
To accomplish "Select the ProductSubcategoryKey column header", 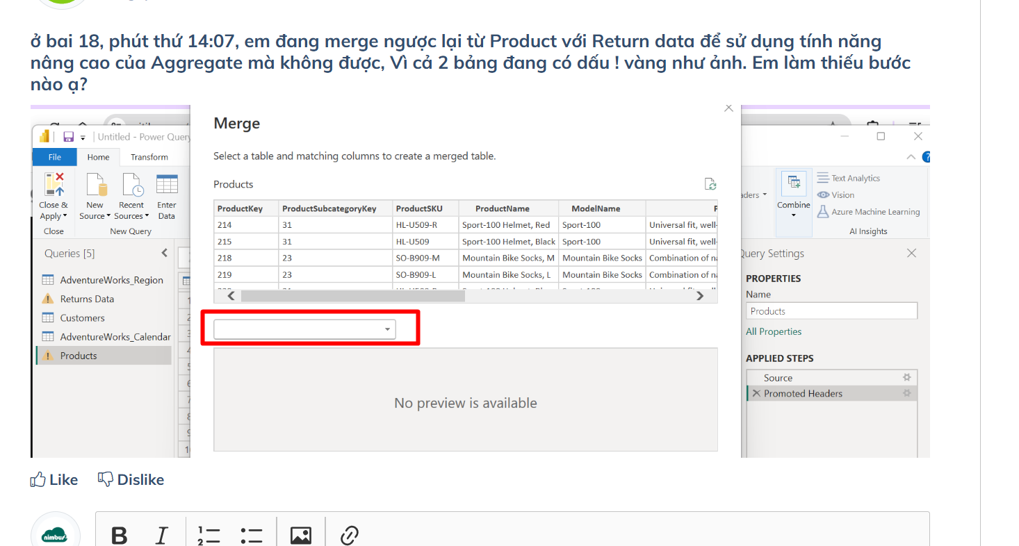I will click(336, 208).
